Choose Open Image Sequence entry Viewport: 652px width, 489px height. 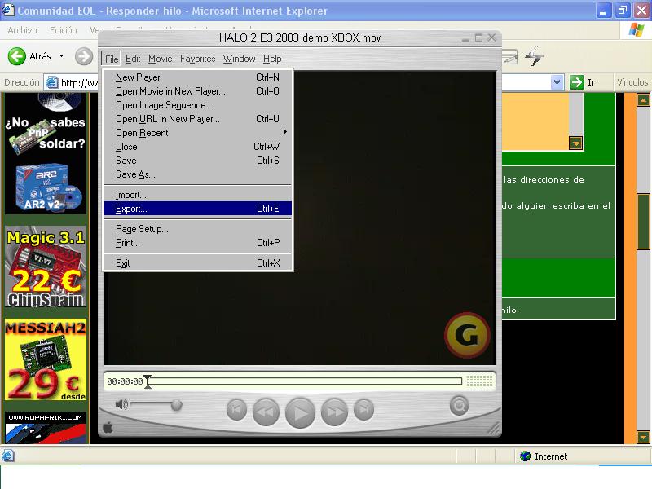[197, 105]
